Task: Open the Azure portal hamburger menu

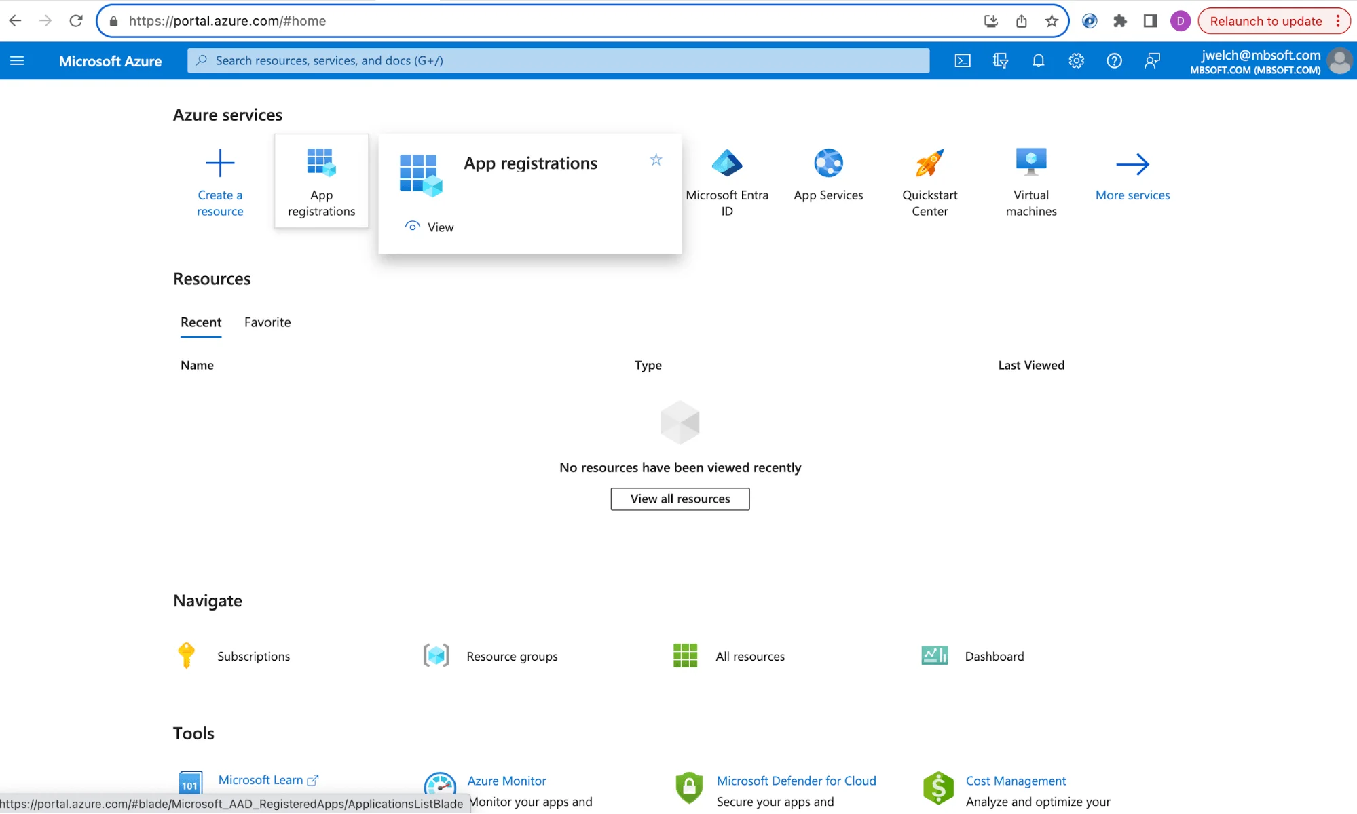Action: coord(17,61)
